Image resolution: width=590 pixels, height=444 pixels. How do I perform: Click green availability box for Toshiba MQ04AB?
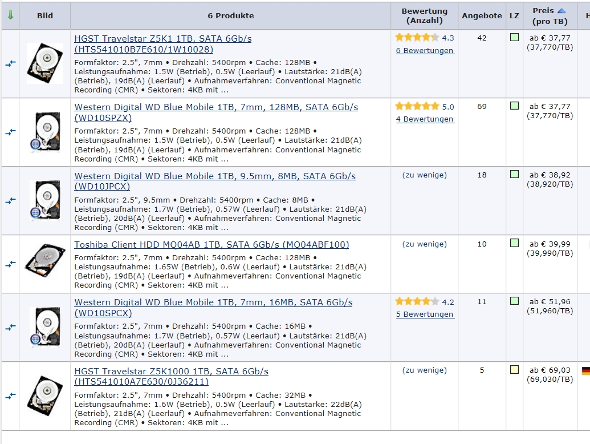514,243
